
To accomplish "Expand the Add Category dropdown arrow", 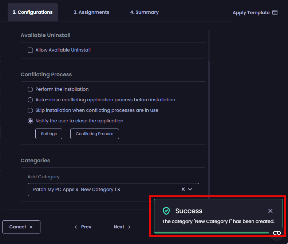I will [190, 189].
